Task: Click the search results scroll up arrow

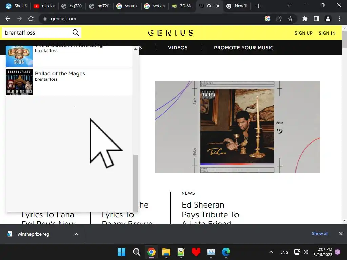Action: click(136, 49)
